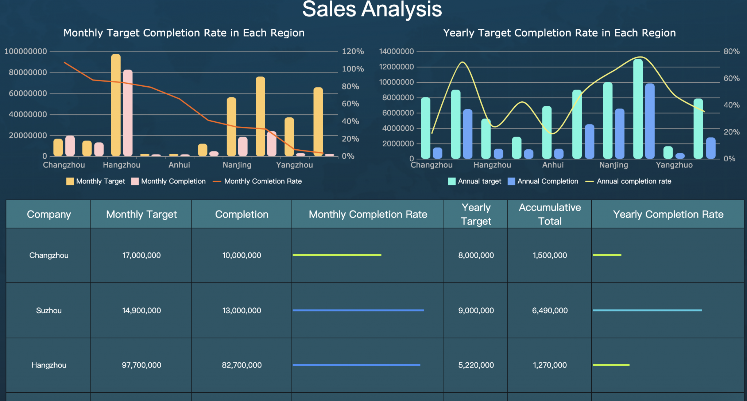The width and height of the screenshot is (747, 401).
Task: Click Changzhou monthly rate progress bar
Action: pyautogui.click(x=337, y=255)
